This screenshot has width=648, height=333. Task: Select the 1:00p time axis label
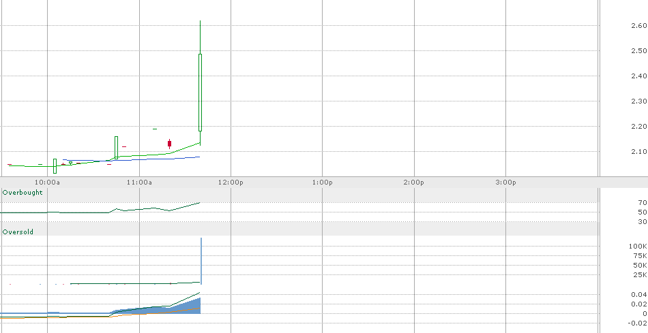(323, 183)
